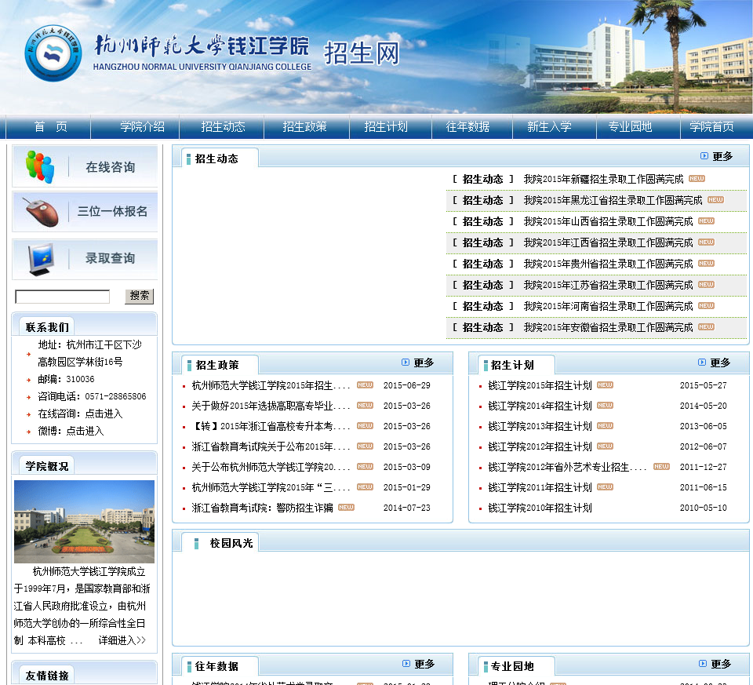
Task: Click the people icon for 在线咨询
Action: click(40, 166)
